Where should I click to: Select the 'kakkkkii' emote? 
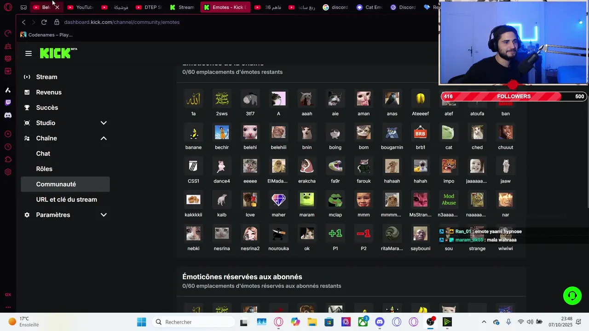193,200
